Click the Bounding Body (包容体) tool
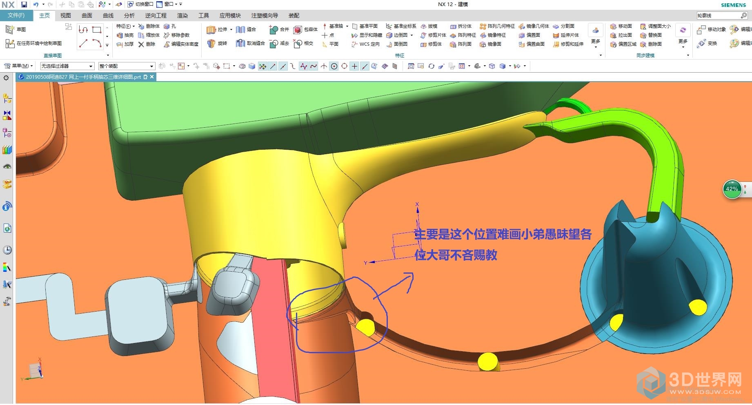Screen dimensions: 752x405 305,29
